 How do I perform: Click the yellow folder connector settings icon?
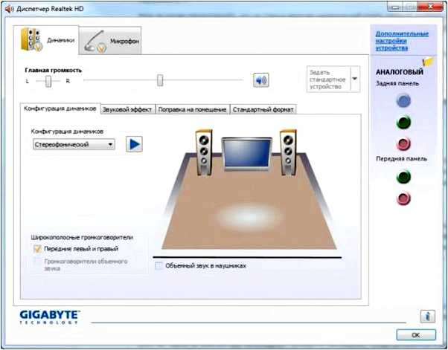(428, 62)
